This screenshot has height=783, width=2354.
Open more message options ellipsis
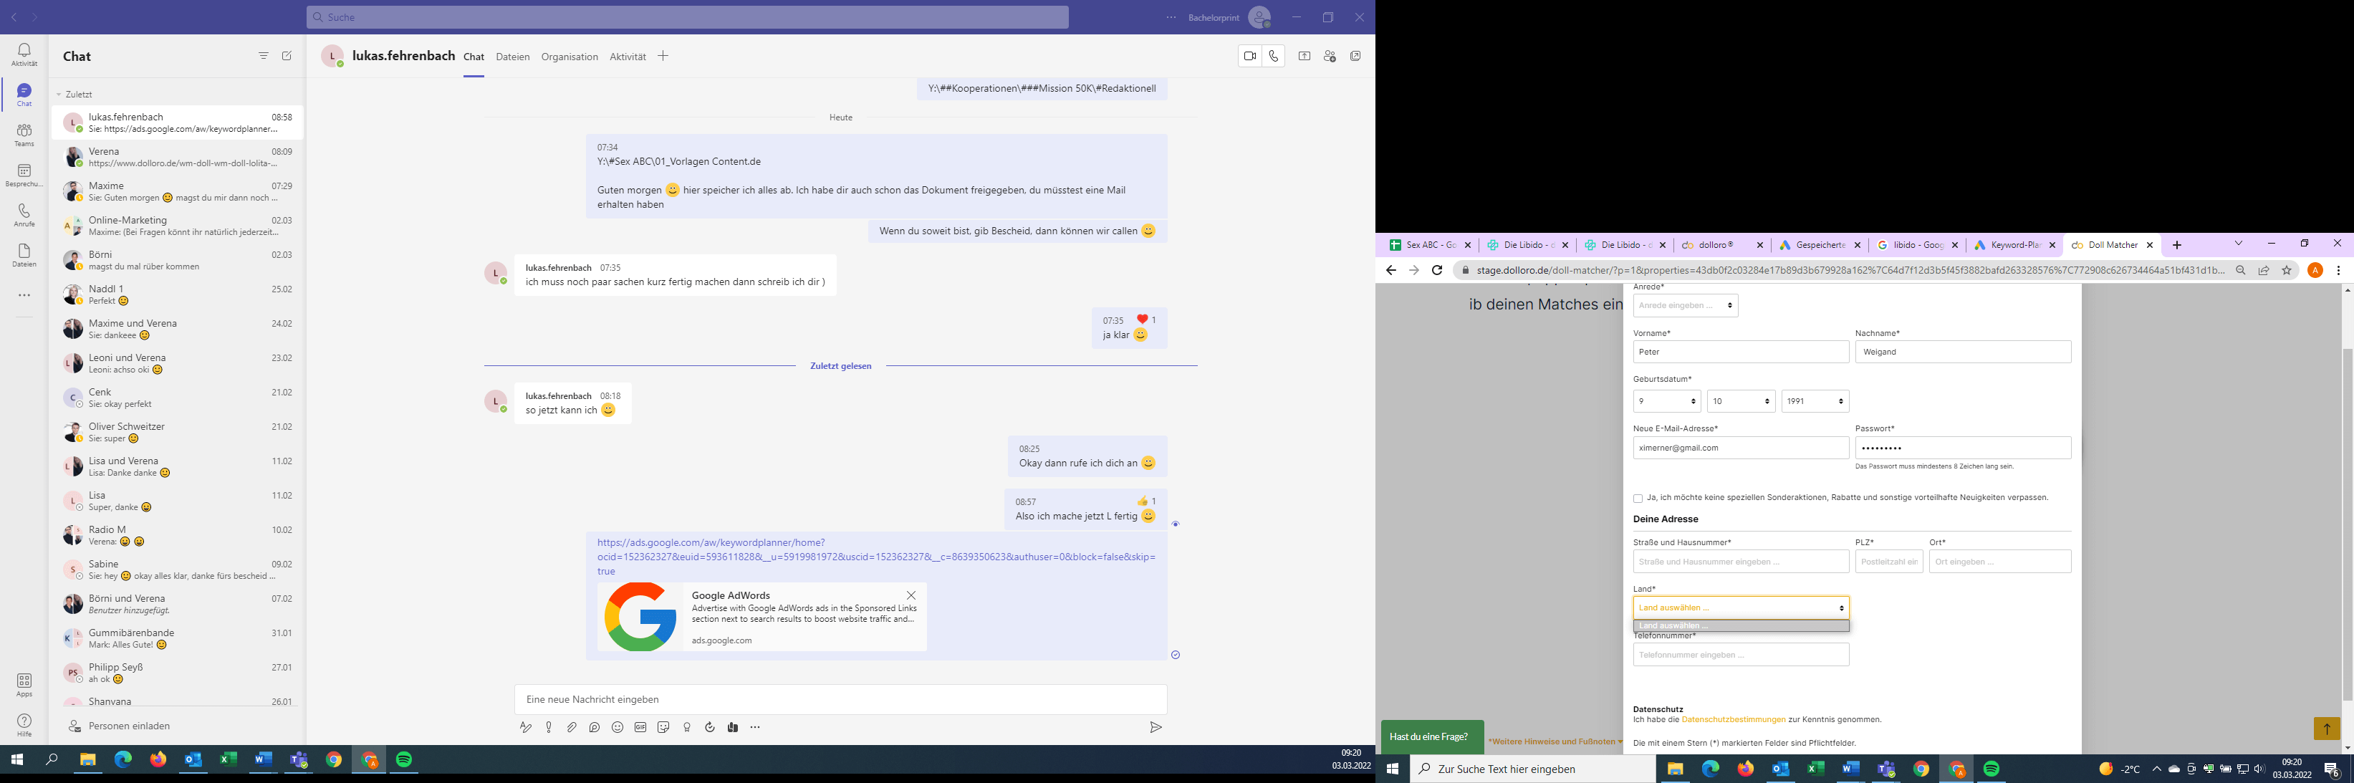(755, 727)
